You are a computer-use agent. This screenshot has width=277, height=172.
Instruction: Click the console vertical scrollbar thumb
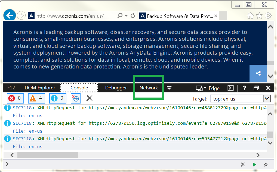(270, 135)
